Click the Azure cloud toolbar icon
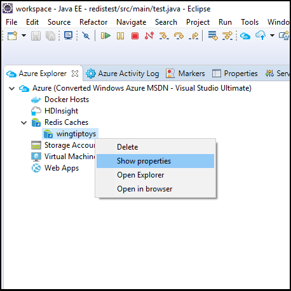Viewport: 291px width, 291px height. tap(245, 36)
